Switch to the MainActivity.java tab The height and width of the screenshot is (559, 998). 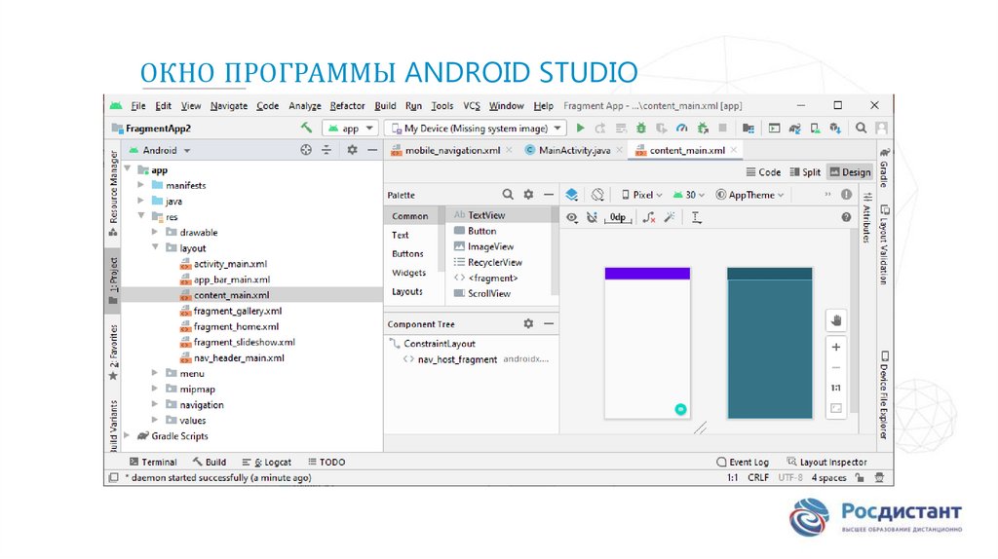[574, 150]
